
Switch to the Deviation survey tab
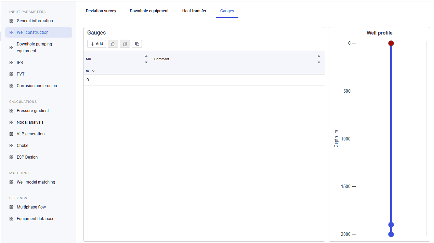click(101, 11)
